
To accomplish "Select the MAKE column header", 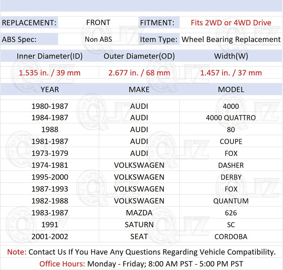I will tap(139, 89).
